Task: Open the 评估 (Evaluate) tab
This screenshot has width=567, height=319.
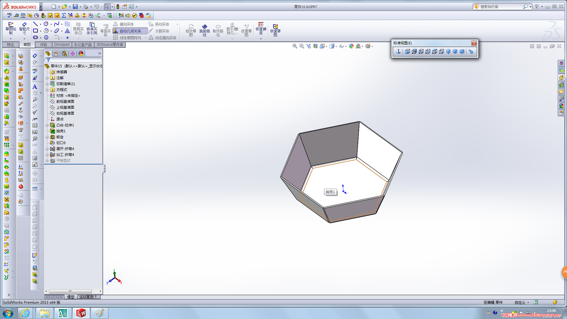Action: (x=43, y=45)
